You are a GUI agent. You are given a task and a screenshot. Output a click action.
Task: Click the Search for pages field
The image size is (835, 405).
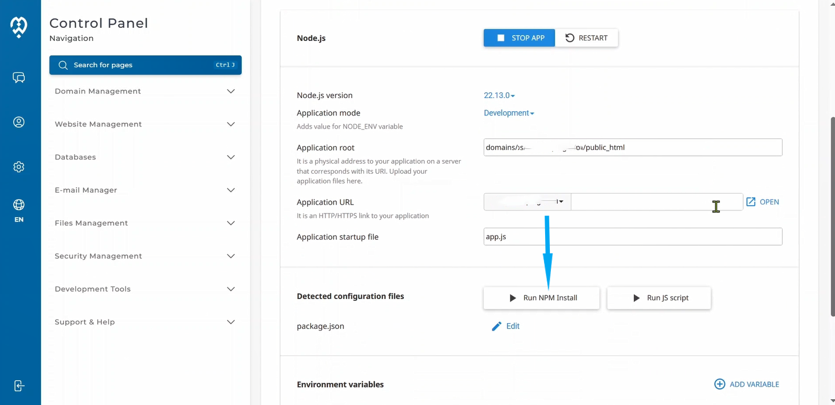[145, 65]
